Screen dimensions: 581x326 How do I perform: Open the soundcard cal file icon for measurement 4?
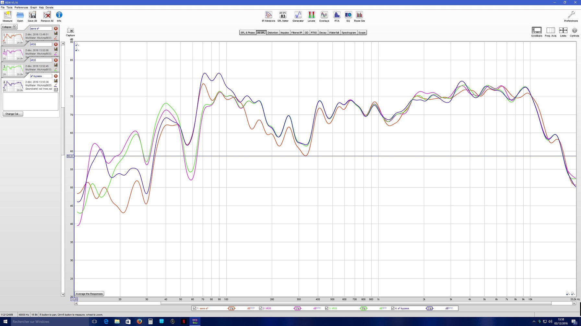(x=56, y=90)
